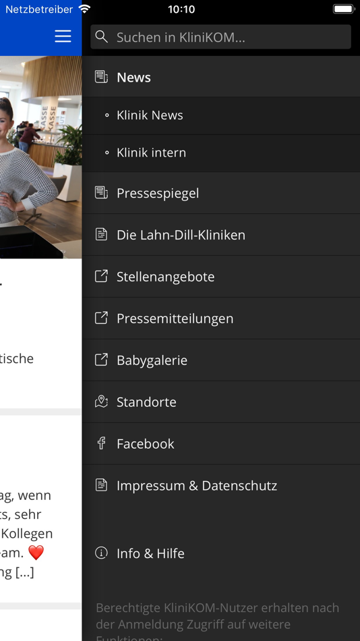This screenshot has width=360, height=641.
Task: Click the Facebook logo icon
Action: pyautogui.click(x=101, y=443)
